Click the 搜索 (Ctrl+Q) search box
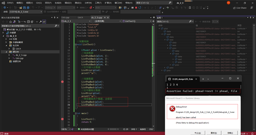 click(x=154, y=3)
